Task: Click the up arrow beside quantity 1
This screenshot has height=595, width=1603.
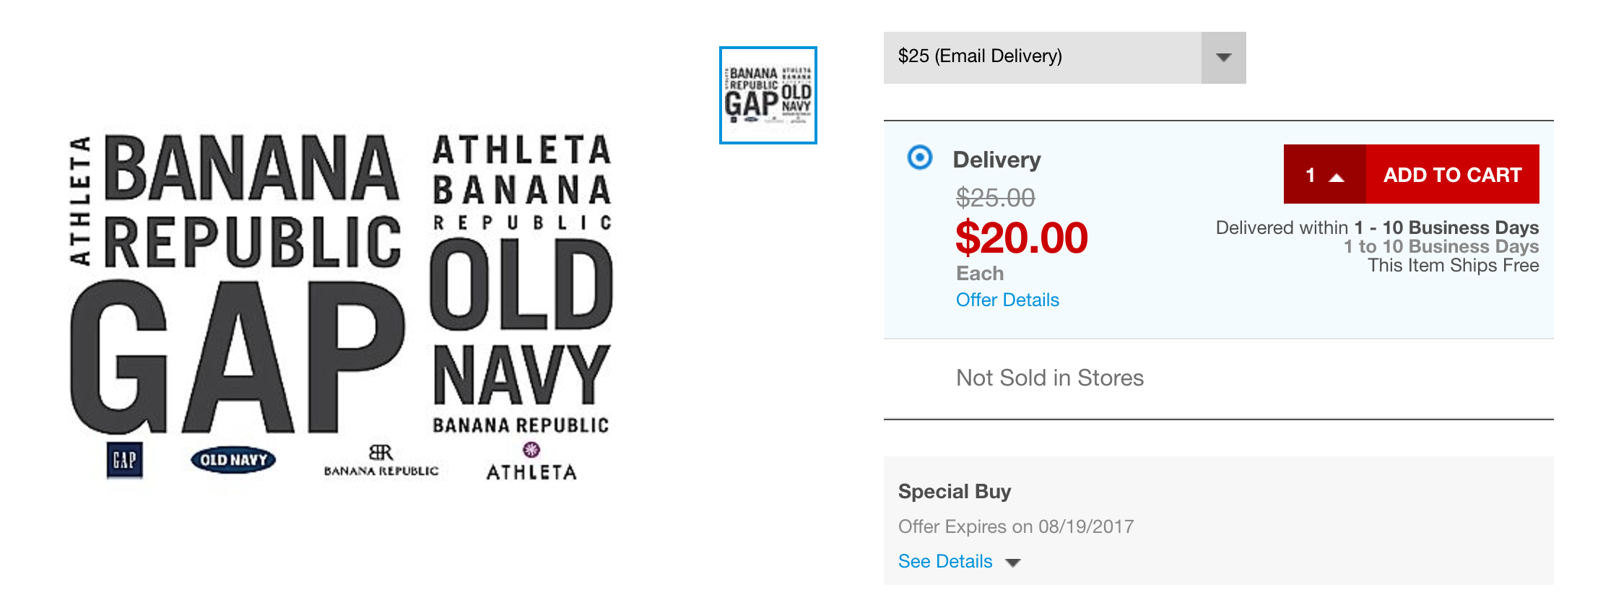Action: [x=1337, y=176]
